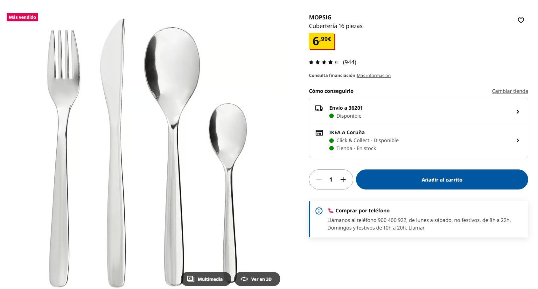
Task: Click the Multimedia gallery icon
Action: coord(191,279)
